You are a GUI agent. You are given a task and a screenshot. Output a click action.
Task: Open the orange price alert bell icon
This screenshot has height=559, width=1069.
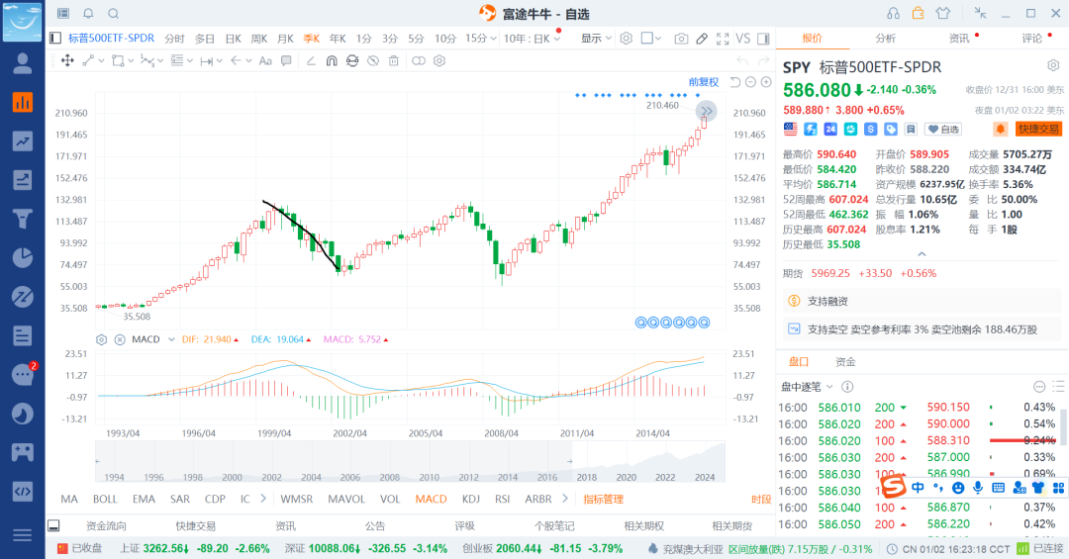[x=1000, y=129]
